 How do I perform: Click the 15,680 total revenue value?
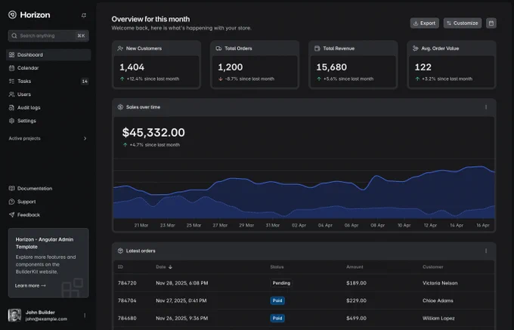331,67
